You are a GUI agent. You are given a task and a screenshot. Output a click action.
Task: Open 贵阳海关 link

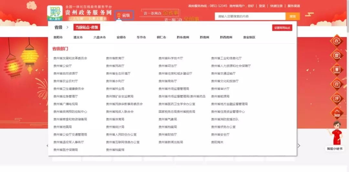tap(217, 142)
